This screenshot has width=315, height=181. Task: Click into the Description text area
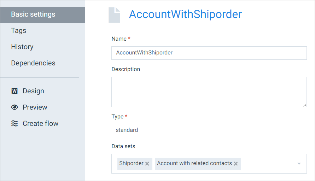coord(209,92)
